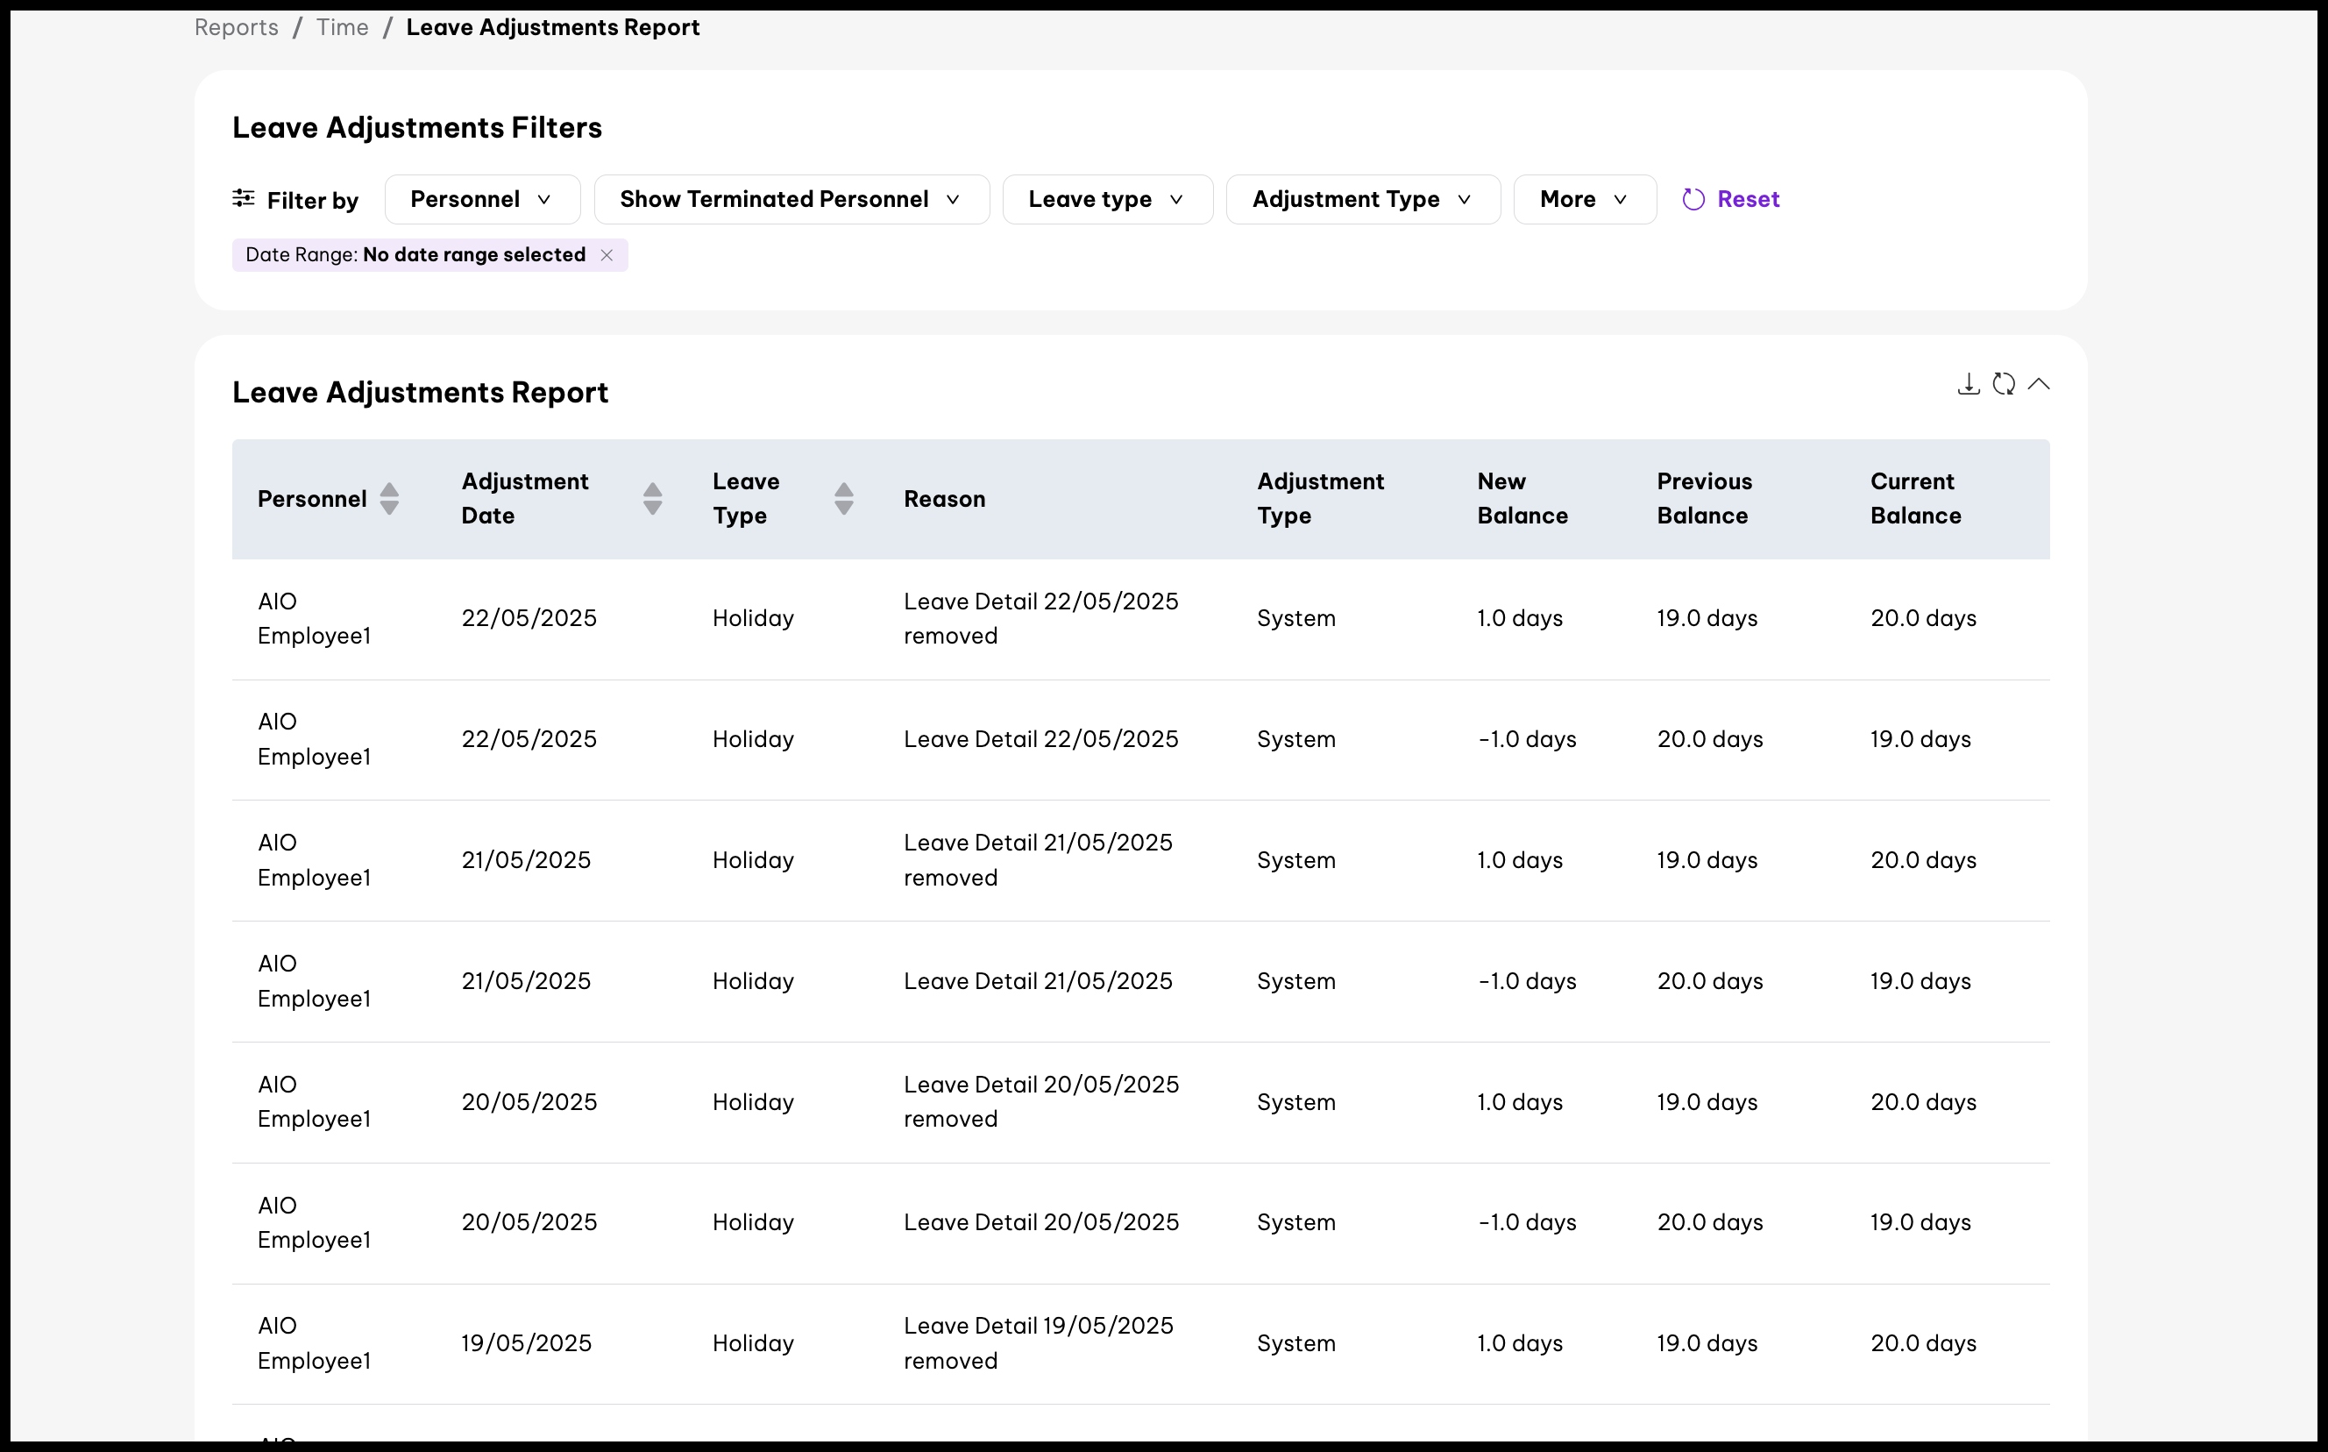
Task: Open the Adjustment Type filter dropdown
Action: pos(1362,200)
